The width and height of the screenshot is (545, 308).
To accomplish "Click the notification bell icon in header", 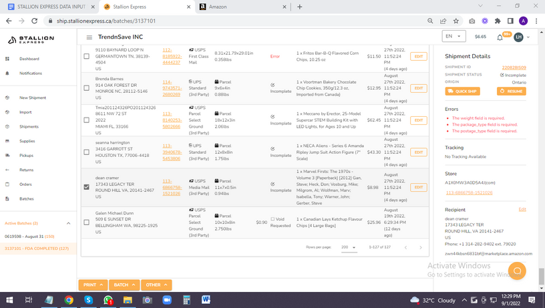I will [x=501, y=36].
